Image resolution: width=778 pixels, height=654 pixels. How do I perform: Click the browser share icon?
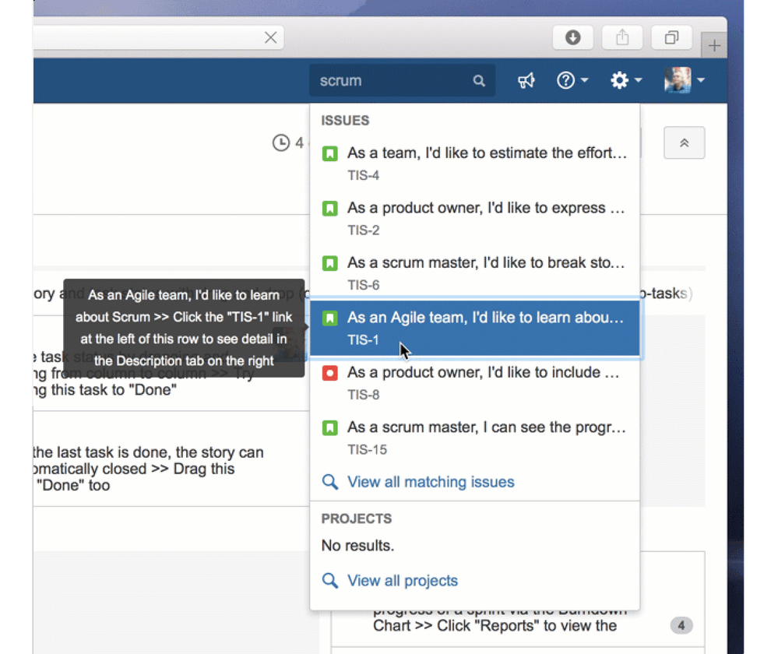[622, 37]
